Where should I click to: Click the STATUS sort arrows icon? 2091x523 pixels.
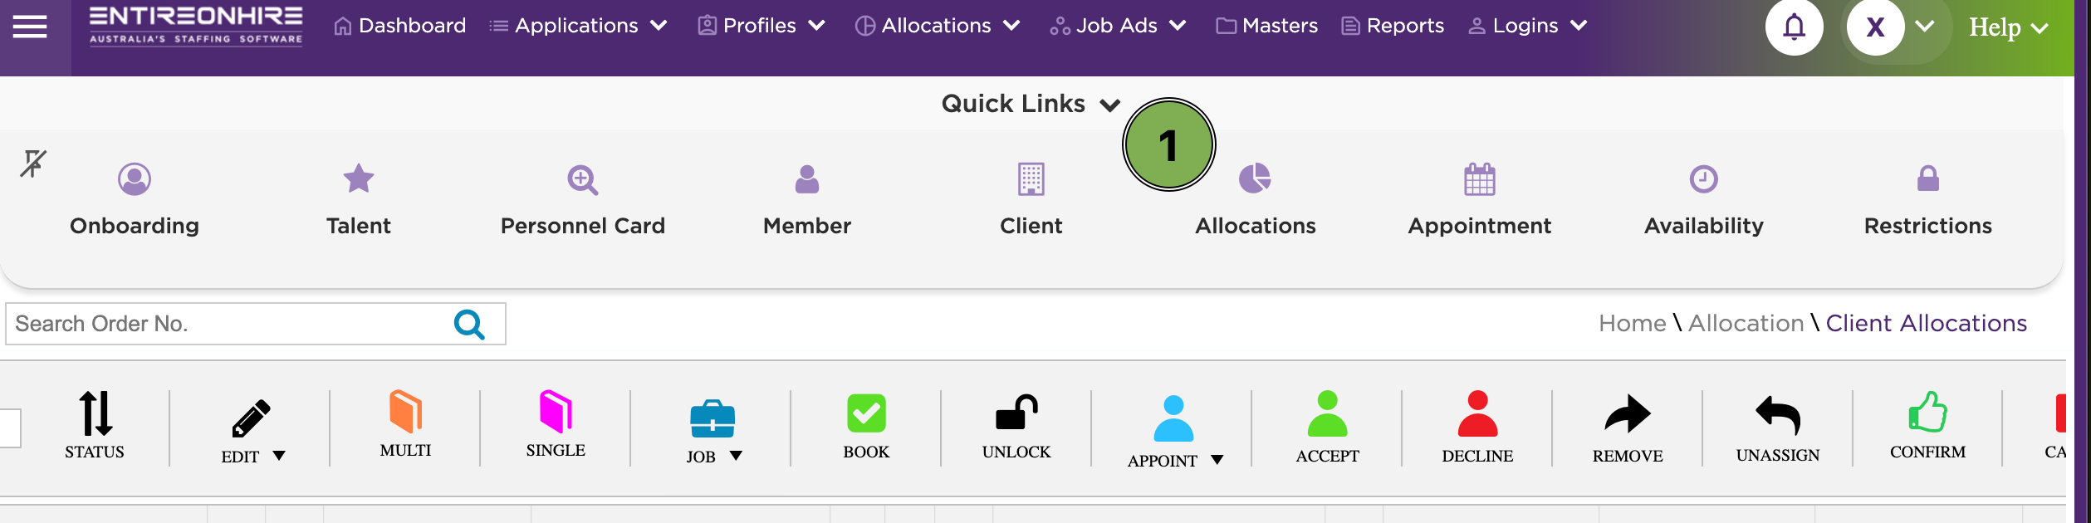(x=95, y=413)
